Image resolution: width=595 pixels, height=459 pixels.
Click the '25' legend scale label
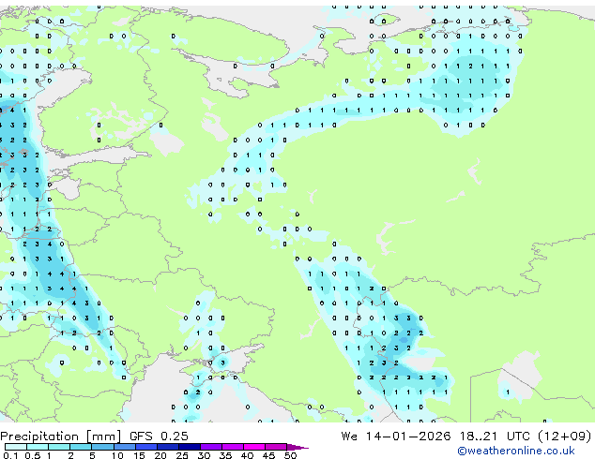pos(182,455)
